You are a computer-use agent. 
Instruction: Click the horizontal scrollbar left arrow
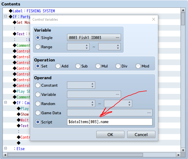click(5, 155)
